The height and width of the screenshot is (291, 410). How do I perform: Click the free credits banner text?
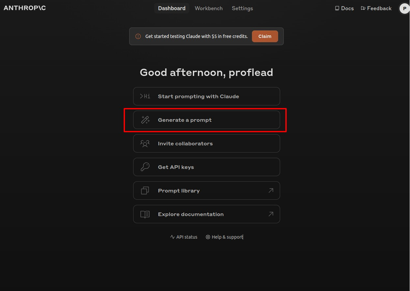coord(196,36)
